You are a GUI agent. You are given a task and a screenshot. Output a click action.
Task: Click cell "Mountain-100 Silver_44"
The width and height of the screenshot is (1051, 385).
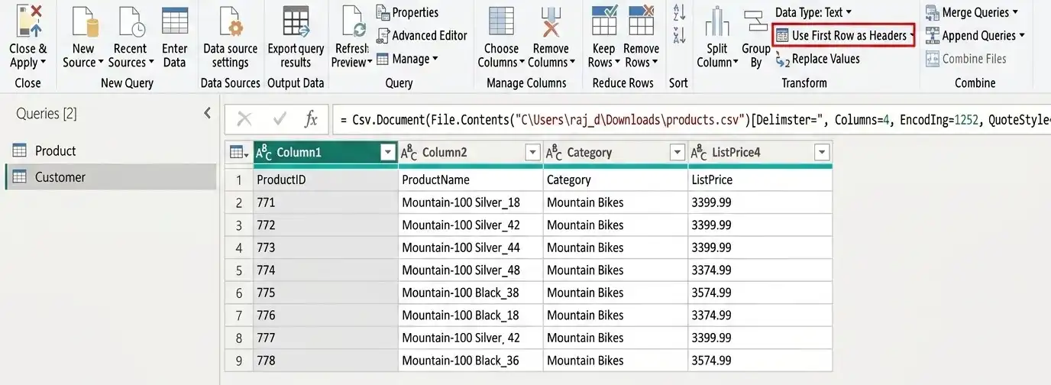tap(471, 247)
